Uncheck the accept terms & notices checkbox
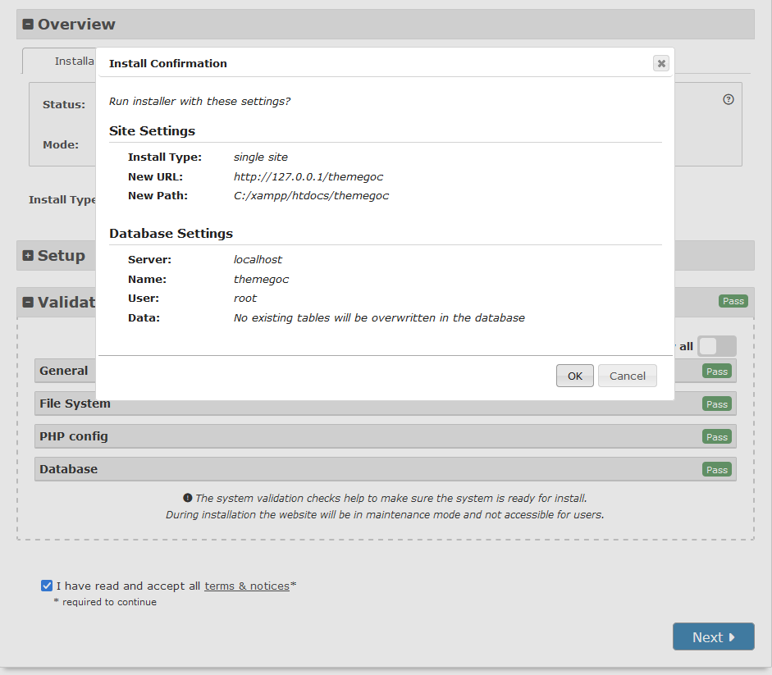This screenshot has height=675, width=772. 47,586
